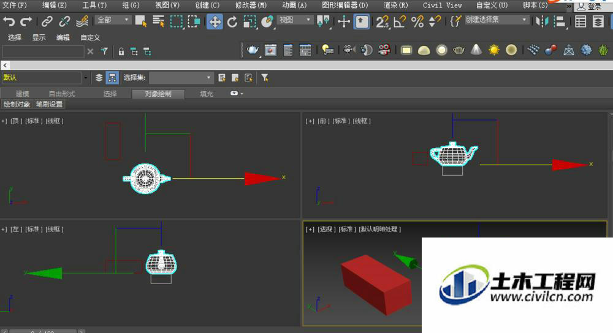Image resolution: width=613 pixels, height=333 pixels.
Task: Click 显示 in scene explorer menu
Action: pos(39,37)
